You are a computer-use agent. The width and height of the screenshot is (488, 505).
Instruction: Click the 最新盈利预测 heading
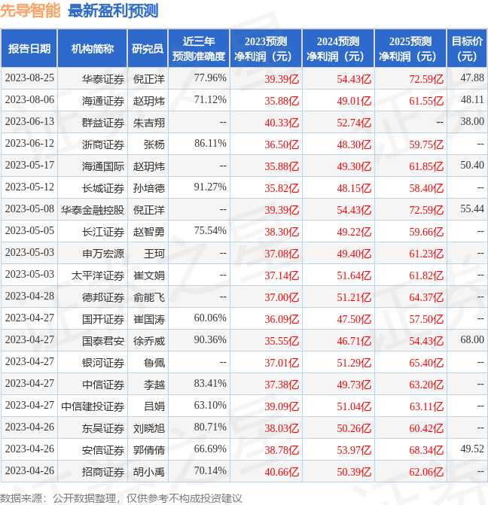[113, 11]
